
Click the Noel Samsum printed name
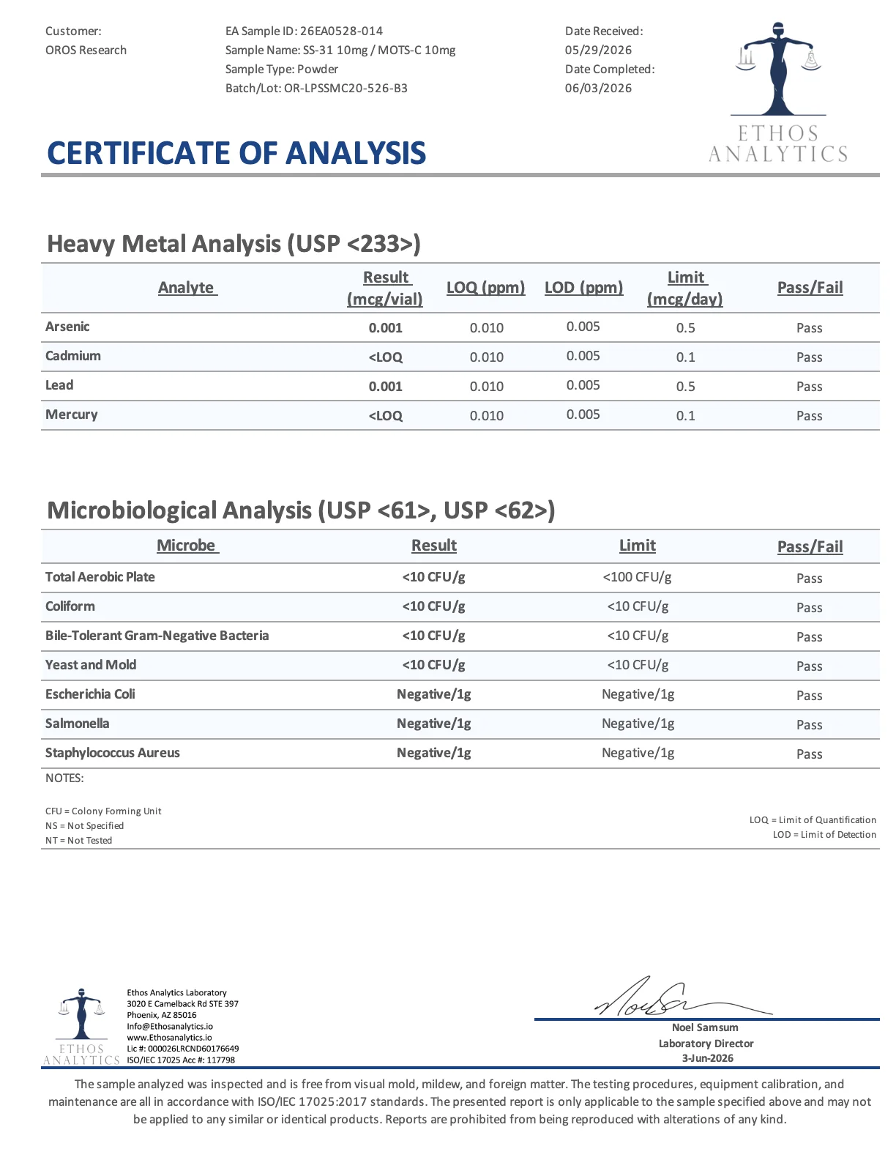(x=705, y=1027)
